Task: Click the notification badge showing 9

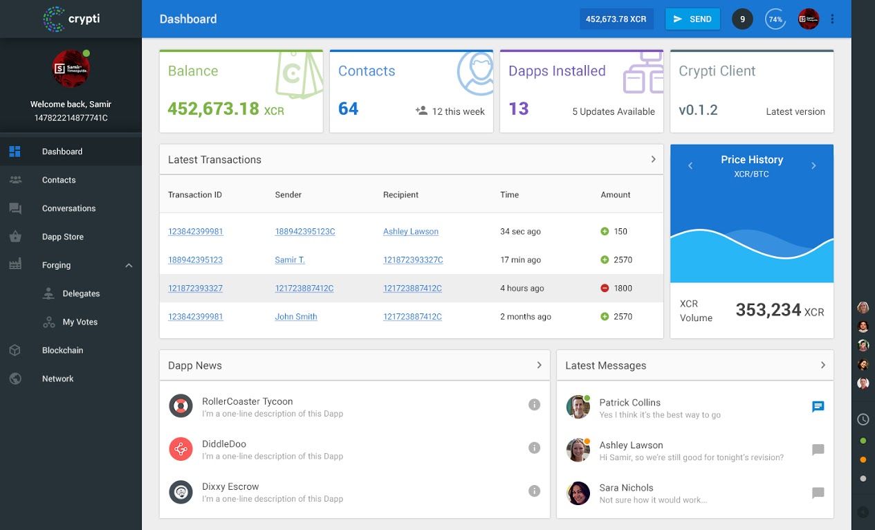Action: [x=742, y=19]
